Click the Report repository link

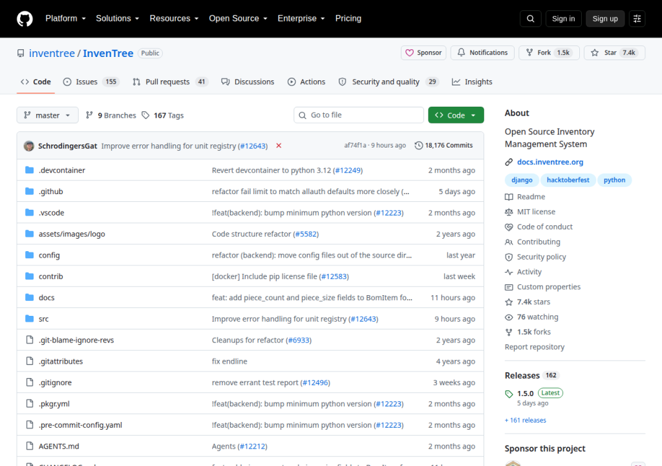coord(535,347)
